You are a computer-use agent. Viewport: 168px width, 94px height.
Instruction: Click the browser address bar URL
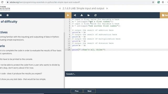(45, 2)
